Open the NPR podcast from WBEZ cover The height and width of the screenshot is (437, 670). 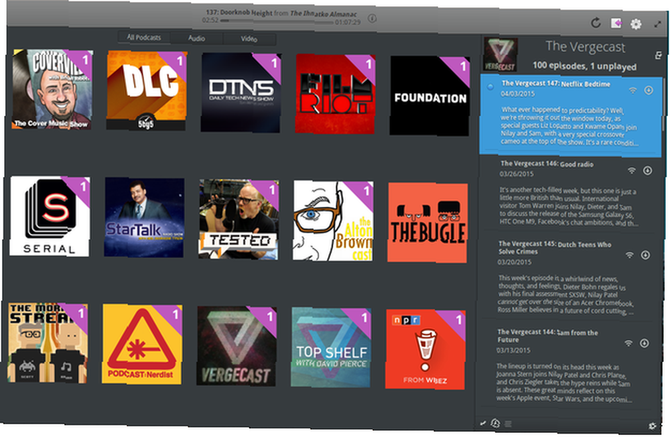[x=425, y=350]
